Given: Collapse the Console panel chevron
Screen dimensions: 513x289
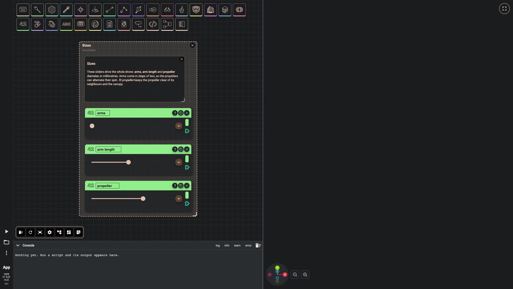Looking at the screenshot, I should pyautogui.click(x=18, y=245).
